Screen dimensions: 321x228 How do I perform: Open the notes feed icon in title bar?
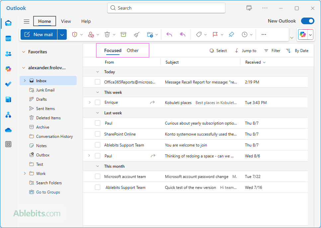[249, 8]
